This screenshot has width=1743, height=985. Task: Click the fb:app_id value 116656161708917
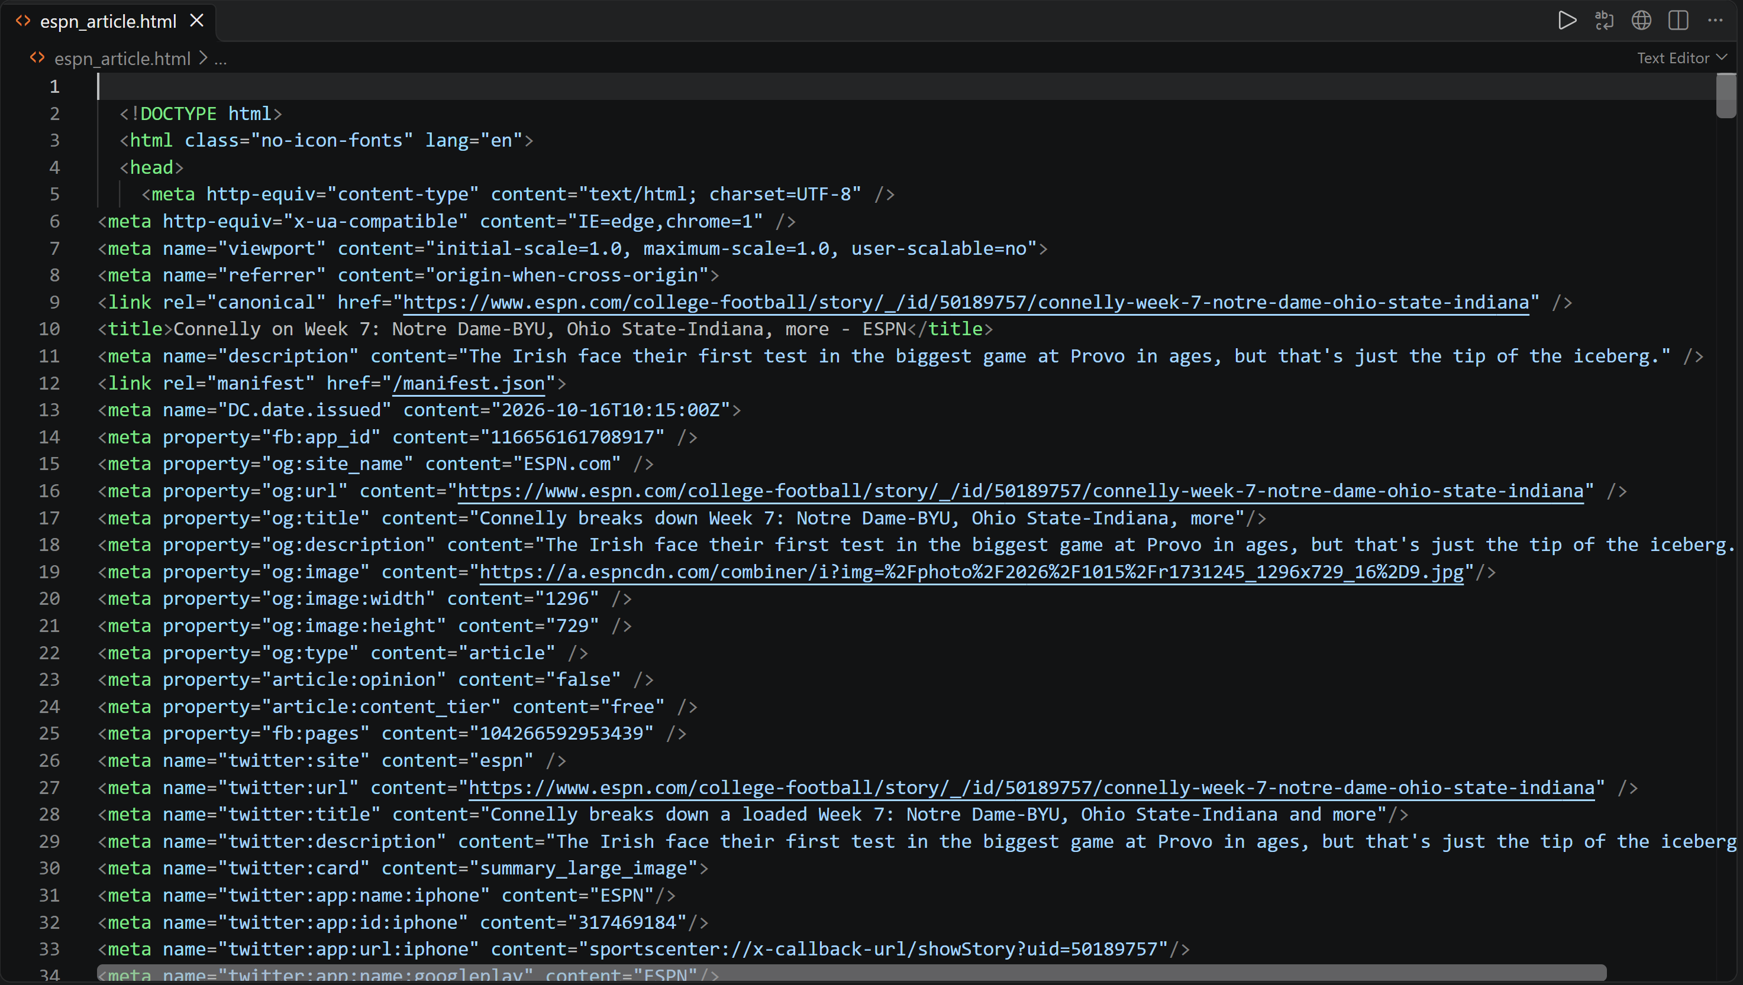pyautogui.click(x=573, y=438)
